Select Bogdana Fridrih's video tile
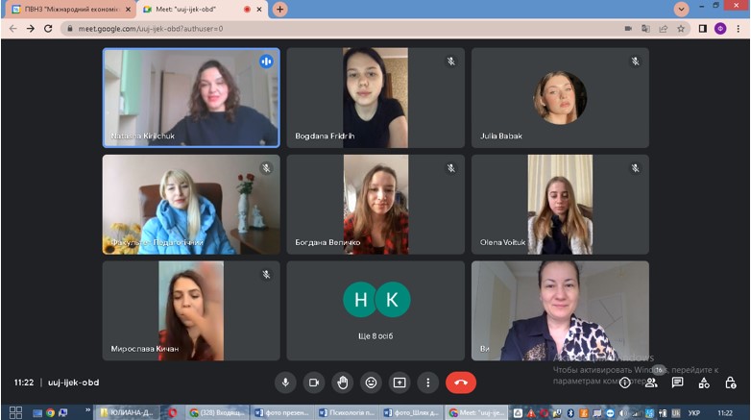 pos(375,98)
